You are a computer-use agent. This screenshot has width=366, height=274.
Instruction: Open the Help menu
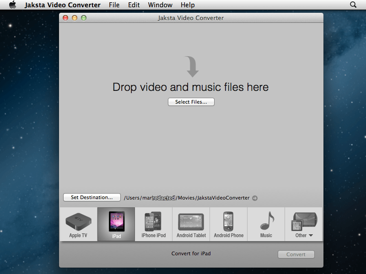pos(188,5)
